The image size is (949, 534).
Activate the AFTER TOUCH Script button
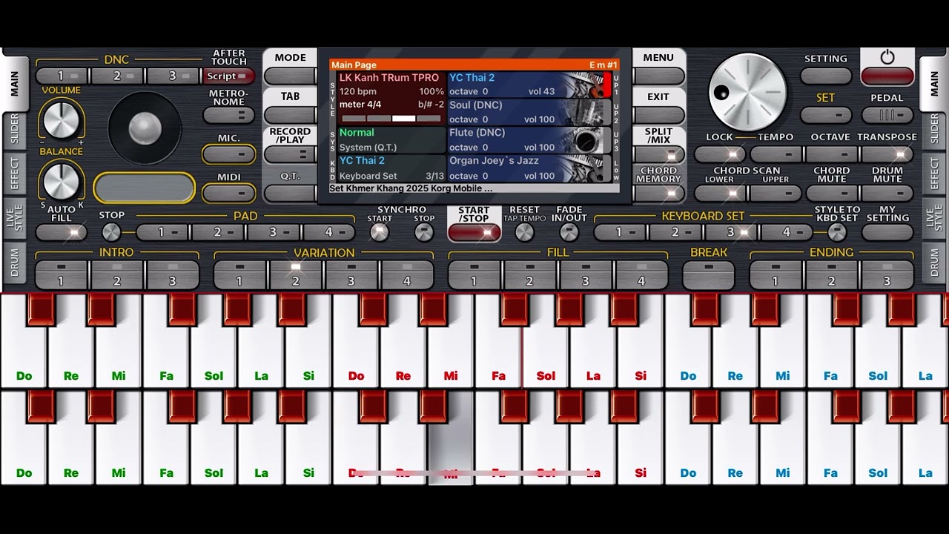pyautogui.click(x=229, y=76)
